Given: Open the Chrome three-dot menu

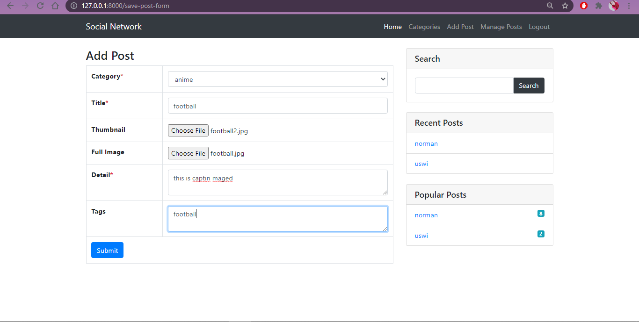Looking at the screenshot, I should (x=629, y=6).
